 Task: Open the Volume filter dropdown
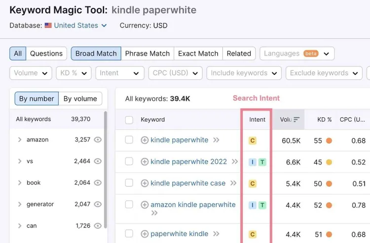(31, 73)
